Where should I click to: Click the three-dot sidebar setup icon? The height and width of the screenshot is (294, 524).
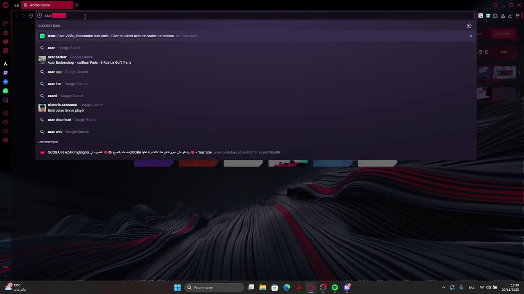click(x=6, y=276)
